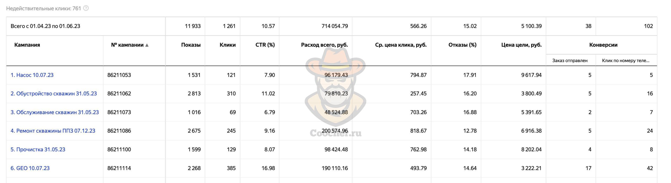The image size is (671, 183).
Task: Click the Заказ отправлен subcolumn header
Action: (570, 61)
